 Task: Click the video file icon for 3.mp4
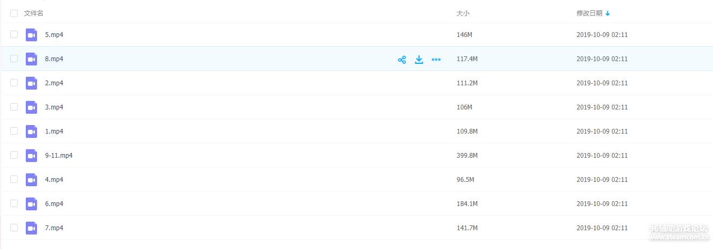31,107
